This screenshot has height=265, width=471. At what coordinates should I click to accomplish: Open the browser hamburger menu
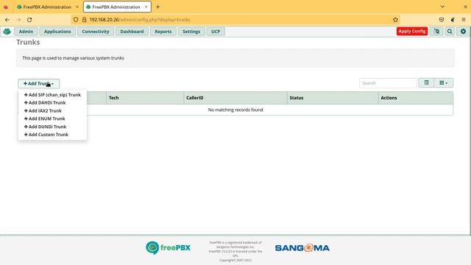coord(464,20)
